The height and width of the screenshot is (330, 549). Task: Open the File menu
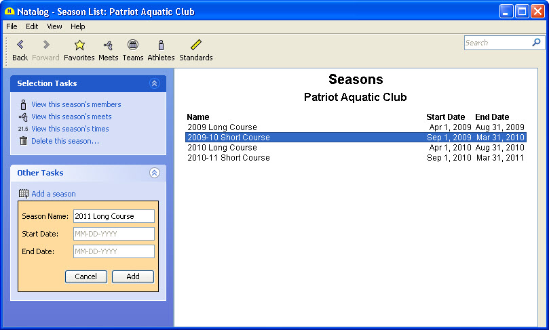[12, 26]
